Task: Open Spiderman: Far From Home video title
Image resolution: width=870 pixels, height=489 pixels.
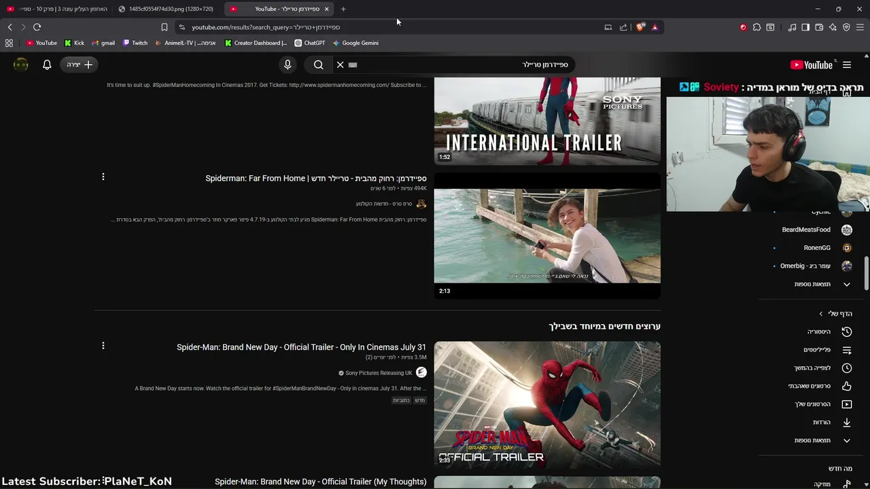Action: point(316,178)
